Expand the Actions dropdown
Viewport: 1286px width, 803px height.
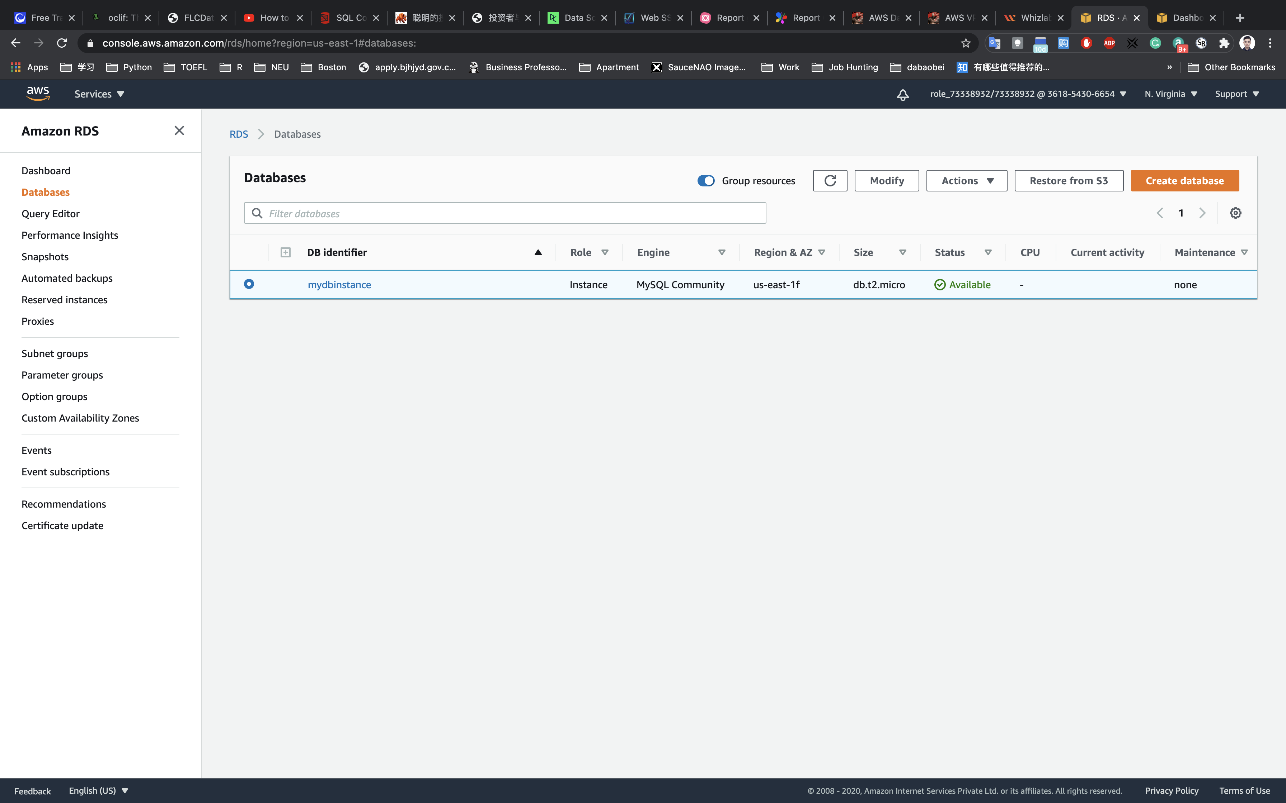click(966, 181)
